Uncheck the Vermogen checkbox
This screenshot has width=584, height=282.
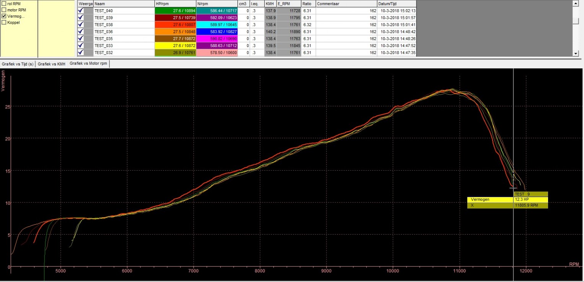click(x=4, y=16)
